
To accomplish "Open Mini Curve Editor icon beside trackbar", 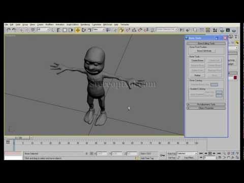I will tap(8, 142).
